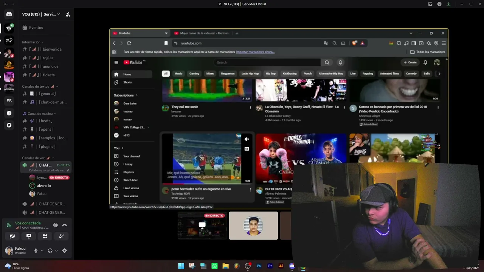Open Windows Start menu
Image resolution: width=484 pixels, height=272 pixels.
181,266
